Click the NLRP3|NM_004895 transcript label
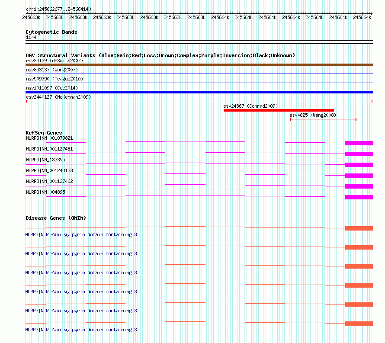The image size is (385, 343). point(45,192)
